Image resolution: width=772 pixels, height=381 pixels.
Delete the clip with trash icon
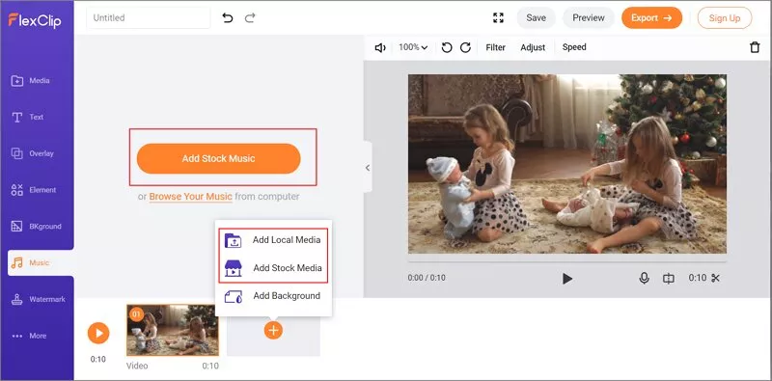coord(755,47)
